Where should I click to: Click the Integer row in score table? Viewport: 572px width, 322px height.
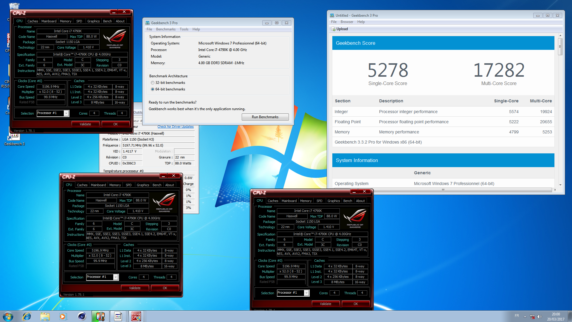[x=443, y=112]
